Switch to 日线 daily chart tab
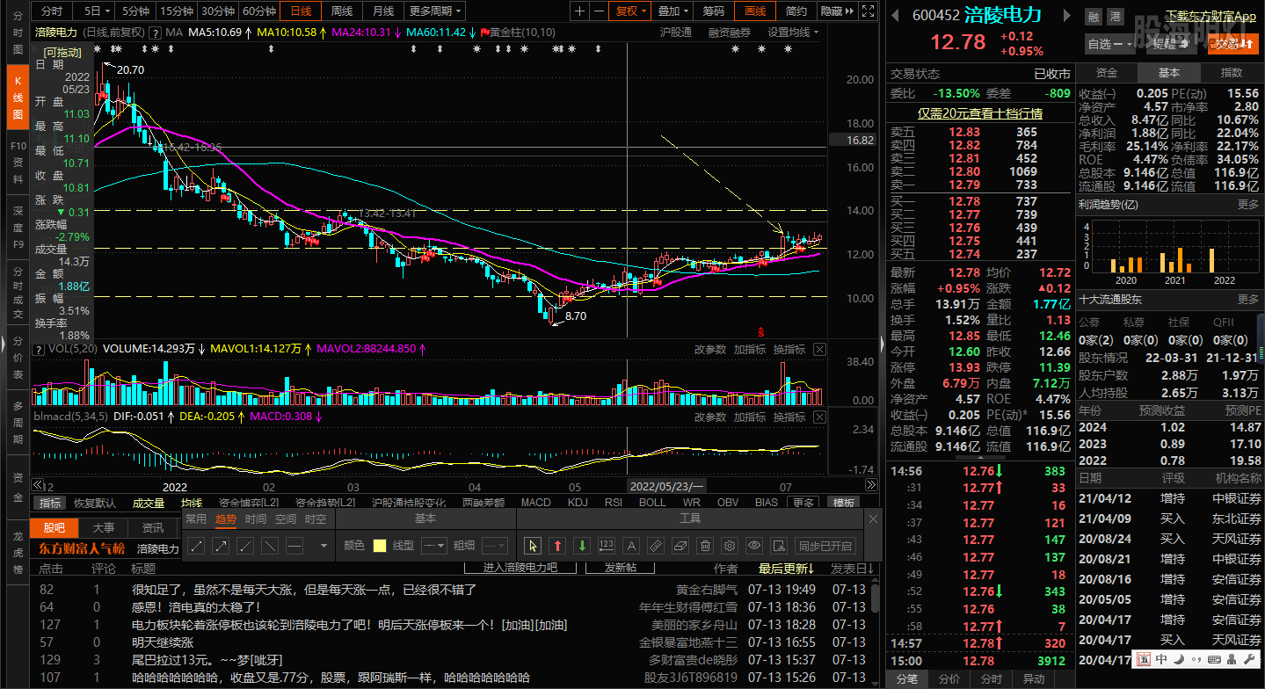 tap(301, 11)
